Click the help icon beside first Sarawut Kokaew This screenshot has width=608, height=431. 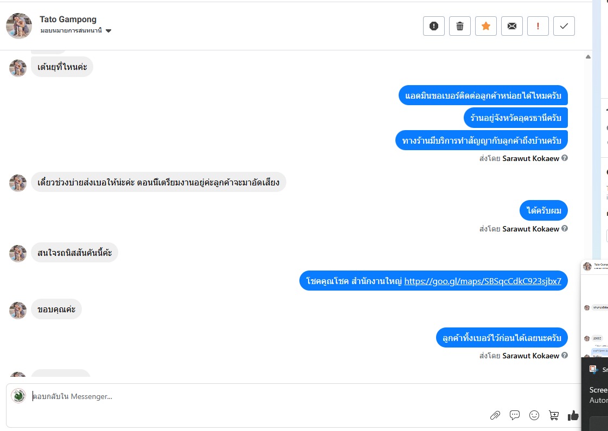pos(565,158)
